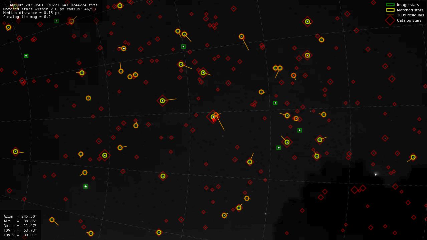Click the 'Alt = 38.85°' value
This screenshot has width=427, height=240.
[x=20, y=221]
